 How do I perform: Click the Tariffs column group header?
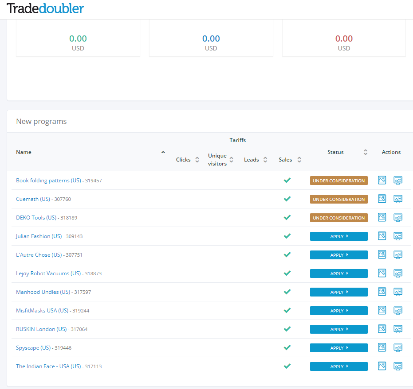coord(238,140)
